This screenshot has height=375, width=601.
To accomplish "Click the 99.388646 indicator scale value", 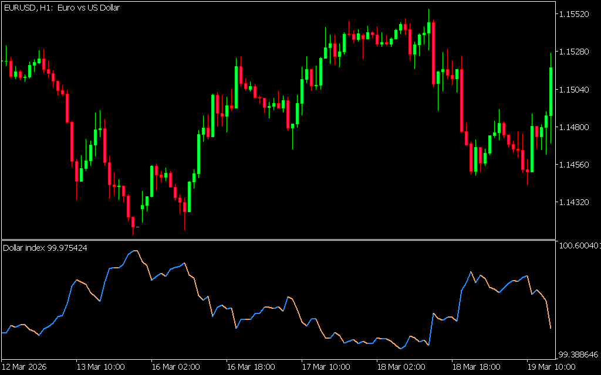I will 577,355.
